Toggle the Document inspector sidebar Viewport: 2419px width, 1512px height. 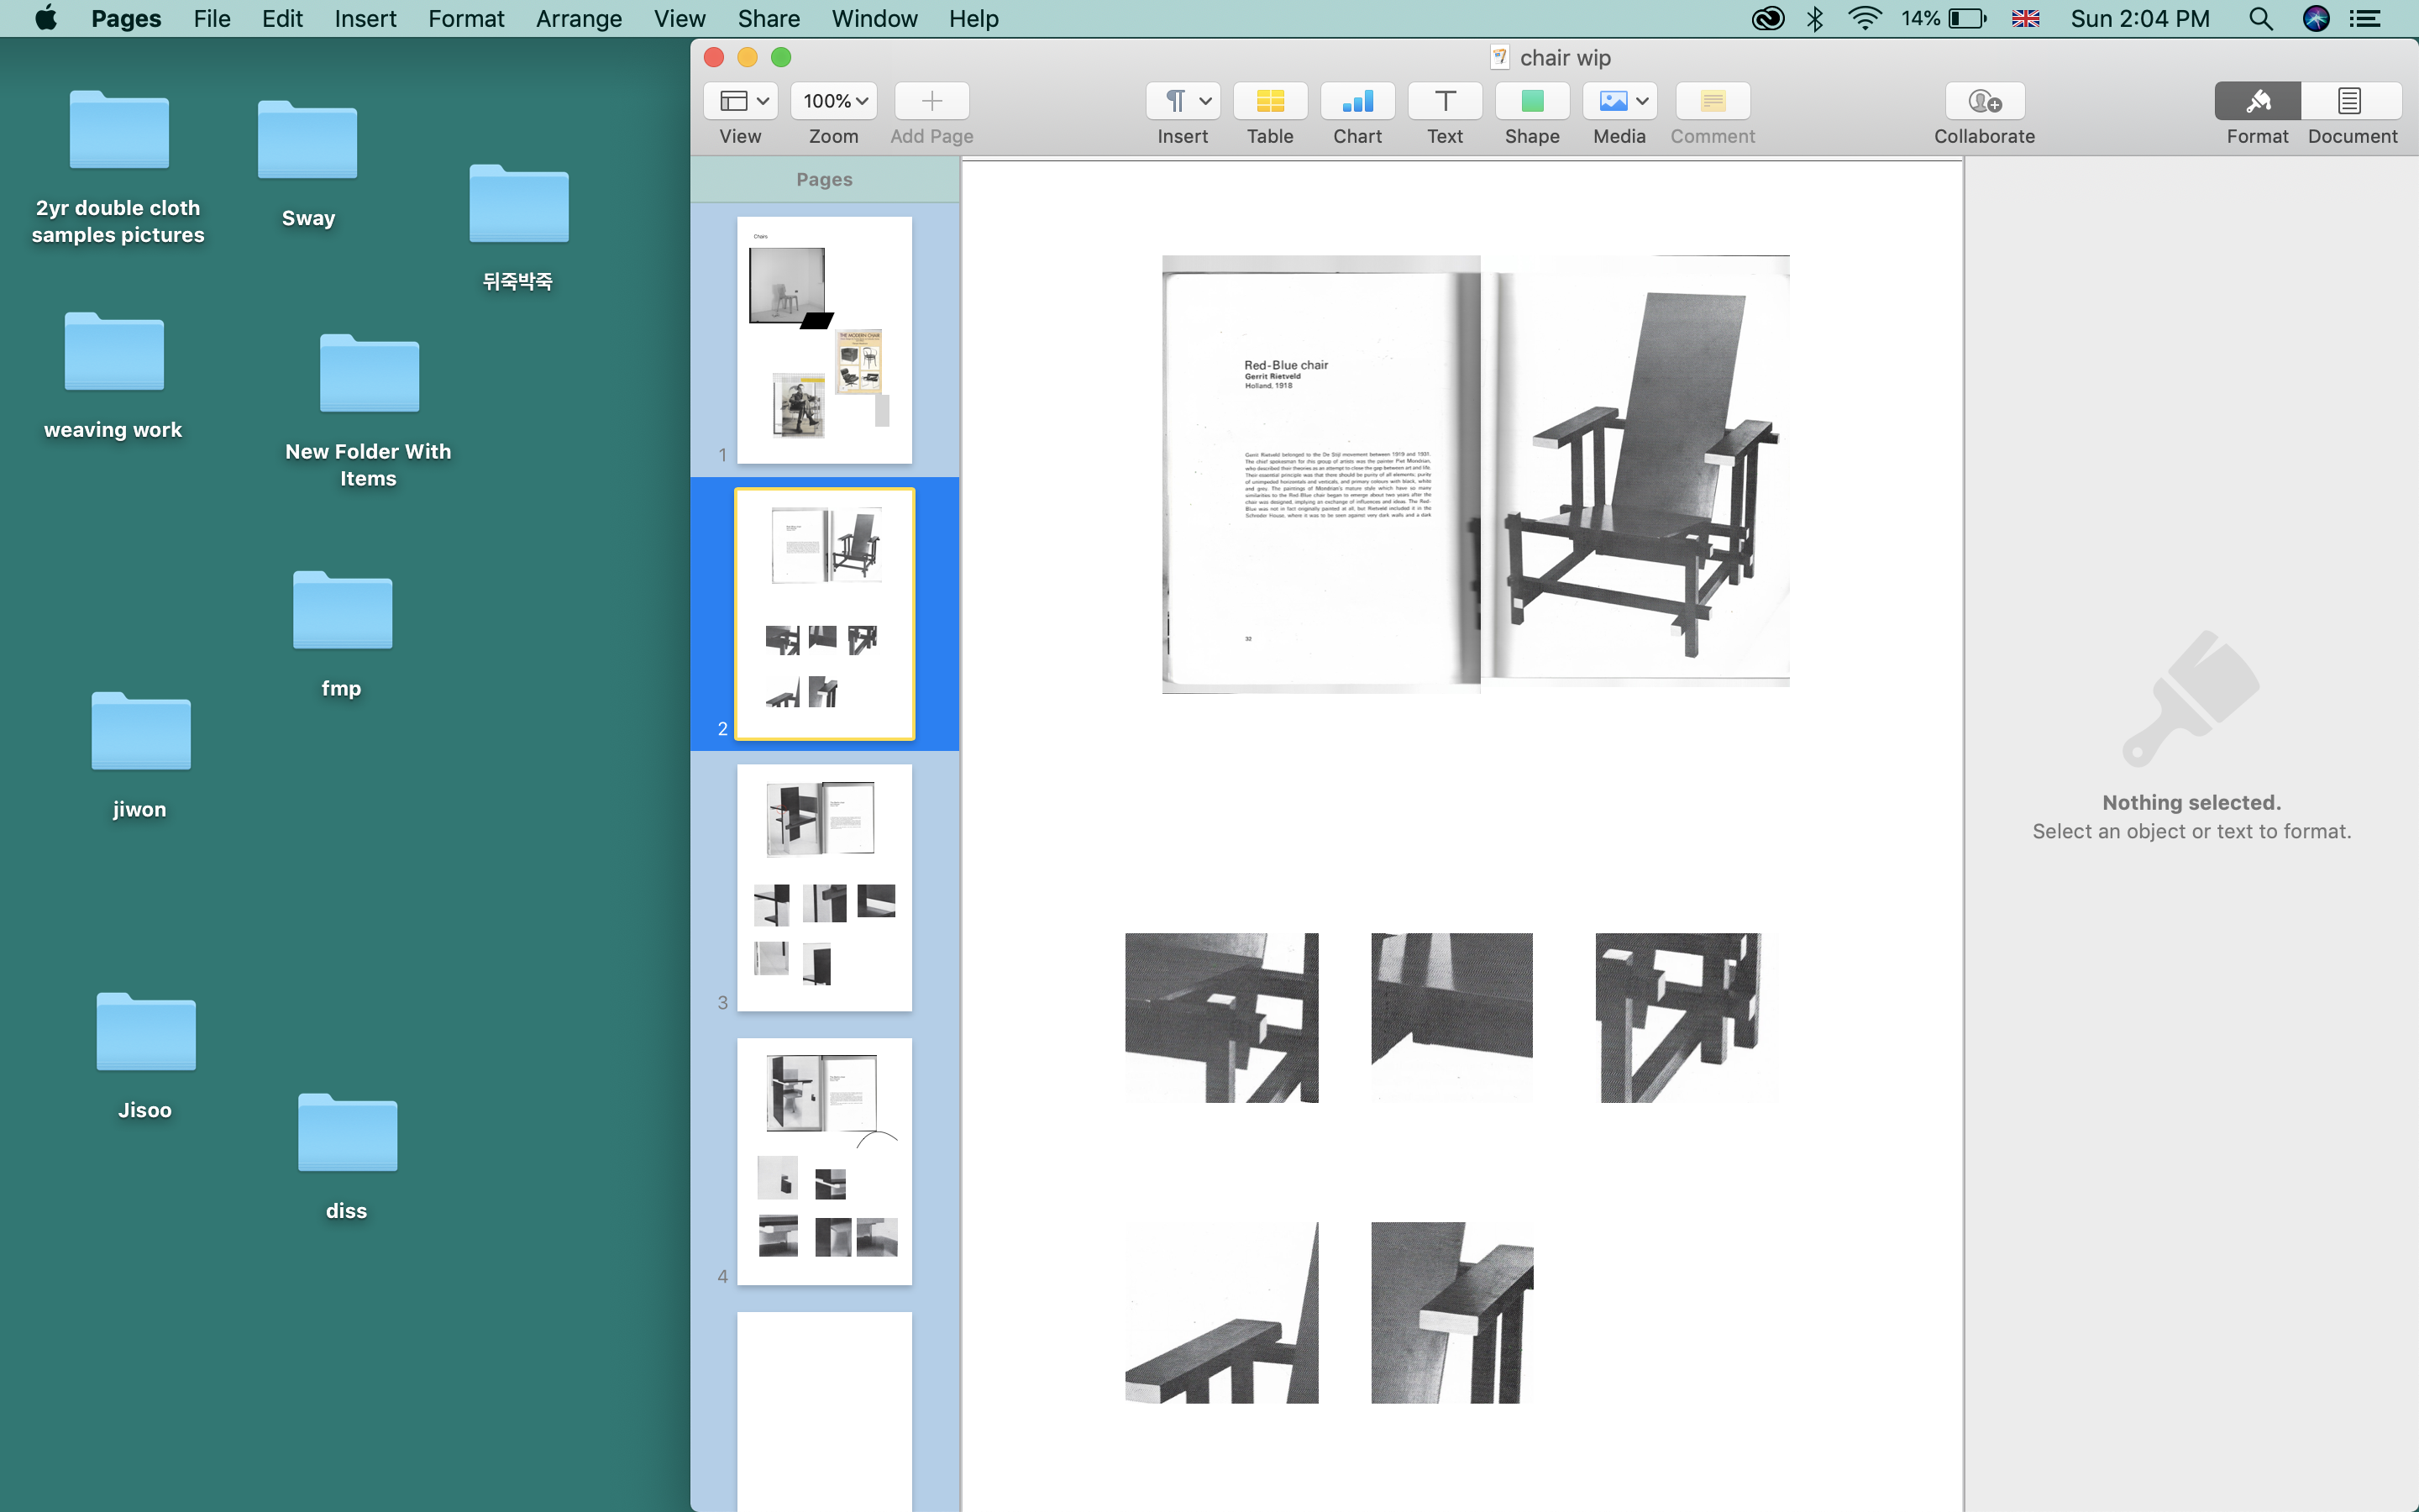(2350, 101)
